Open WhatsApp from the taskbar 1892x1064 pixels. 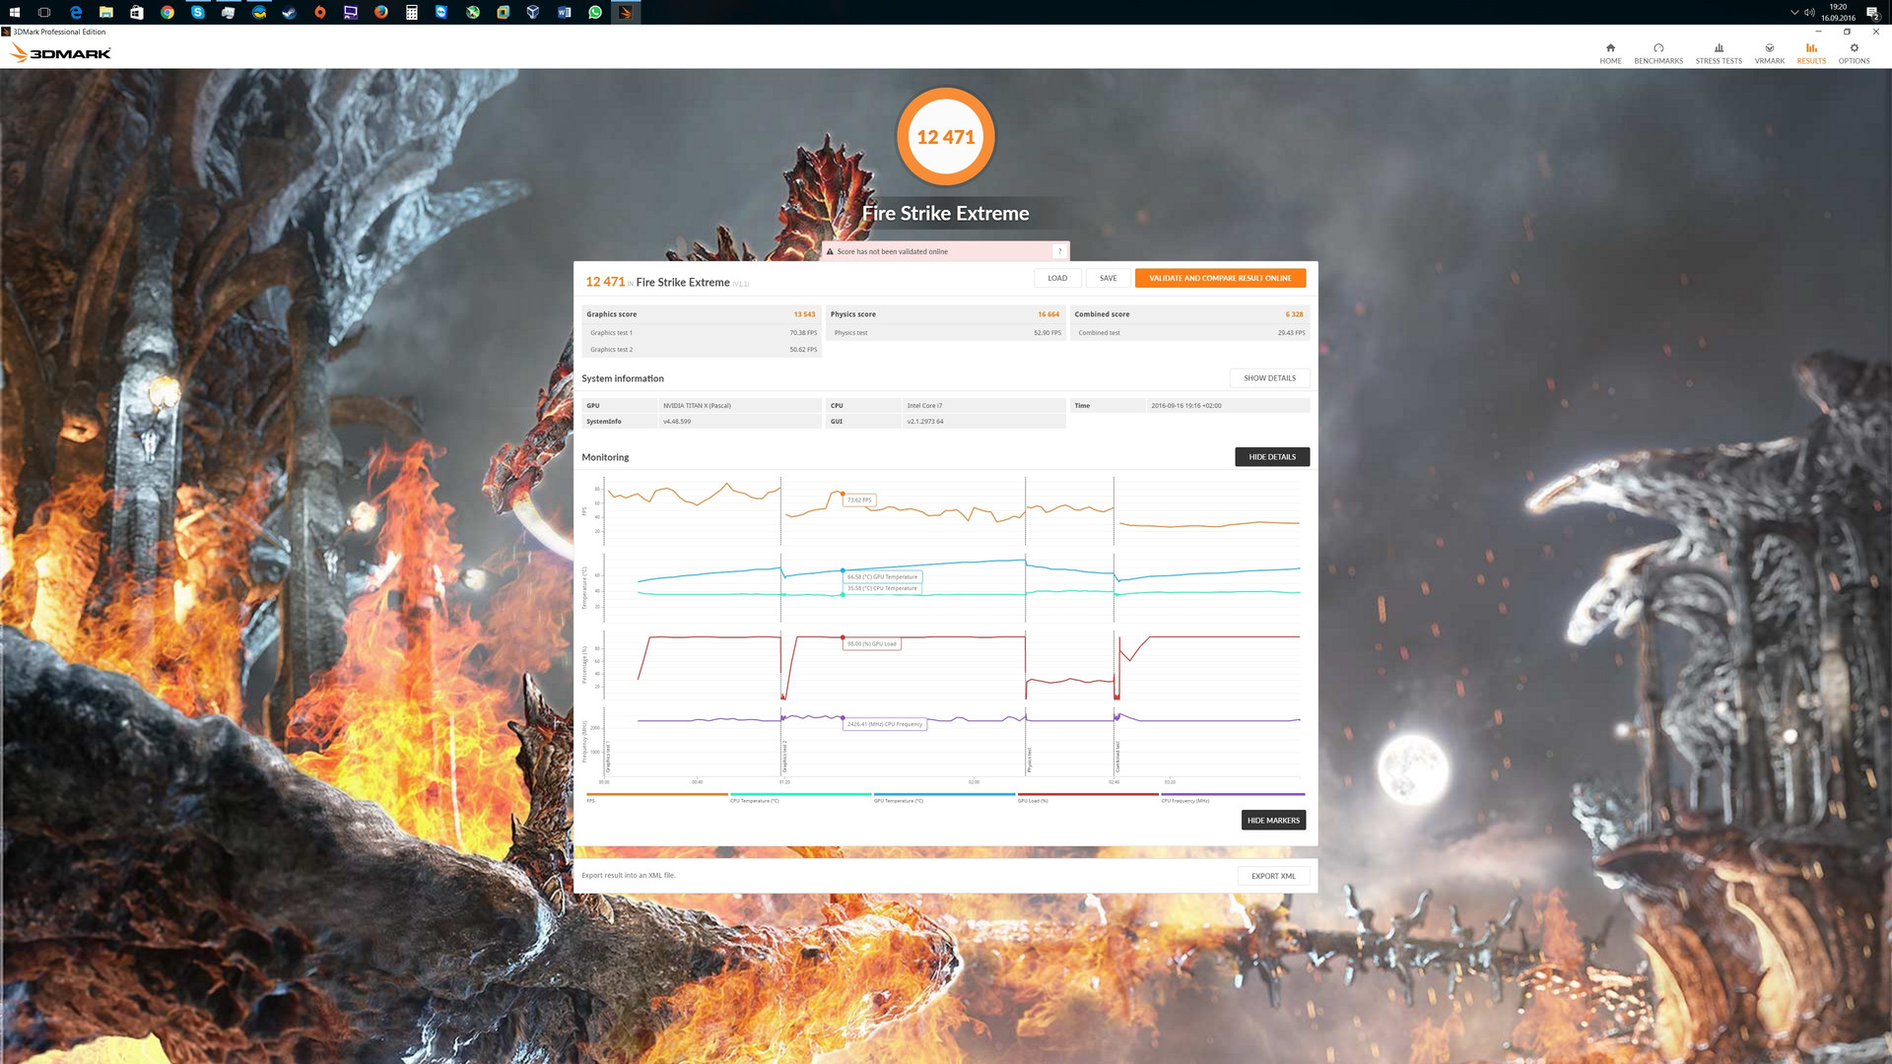[x=595, y=12]
